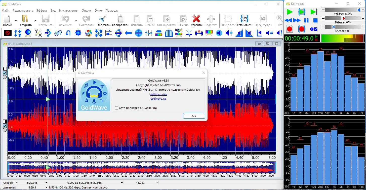Click the Открыть folder icon
The width and height of the screenshot is (366, 190).
25,19
